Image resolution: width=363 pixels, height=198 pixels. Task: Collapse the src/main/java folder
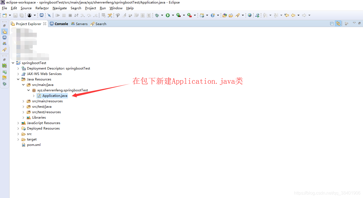coord(23,85)
